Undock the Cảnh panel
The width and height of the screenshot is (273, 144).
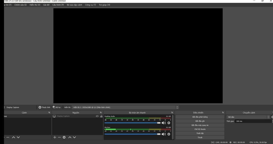tap(49, 113)
